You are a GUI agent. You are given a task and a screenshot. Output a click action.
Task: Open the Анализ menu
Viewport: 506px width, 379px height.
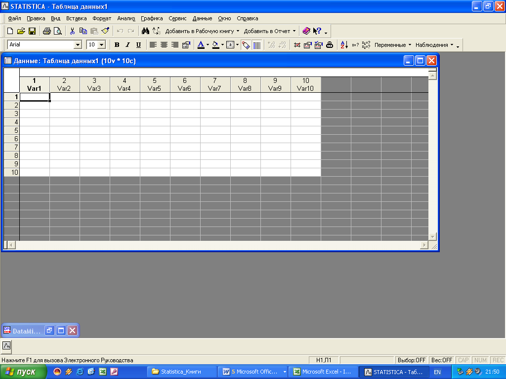(126, 18)
